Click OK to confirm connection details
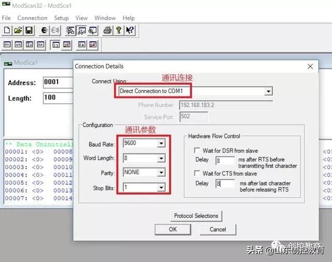 coord(173,229)
